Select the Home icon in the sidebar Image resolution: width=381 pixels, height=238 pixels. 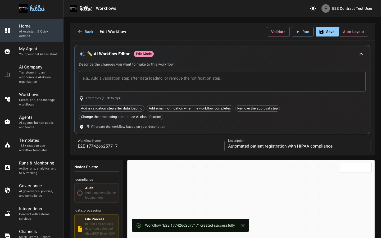pos(7,30)
